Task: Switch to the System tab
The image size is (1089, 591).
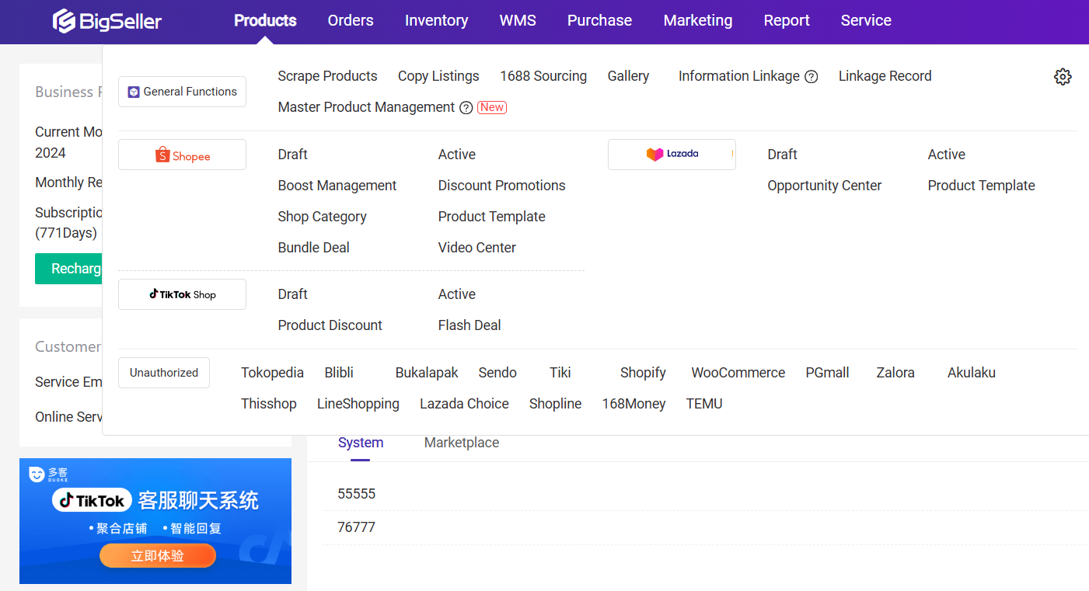Action: (361, 443)
